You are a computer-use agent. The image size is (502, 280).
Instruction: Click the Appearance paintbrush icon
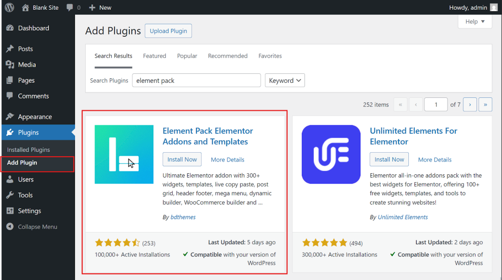pos(10,117)
